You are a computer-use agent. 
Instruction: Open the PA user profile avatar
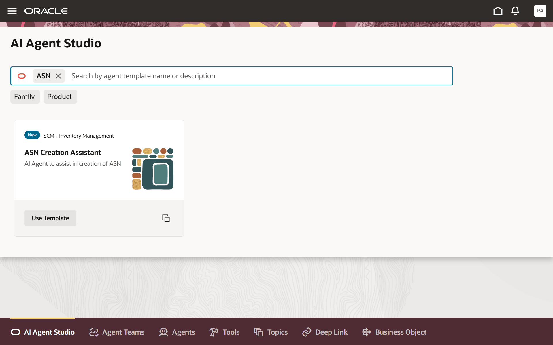coord(540,11)
